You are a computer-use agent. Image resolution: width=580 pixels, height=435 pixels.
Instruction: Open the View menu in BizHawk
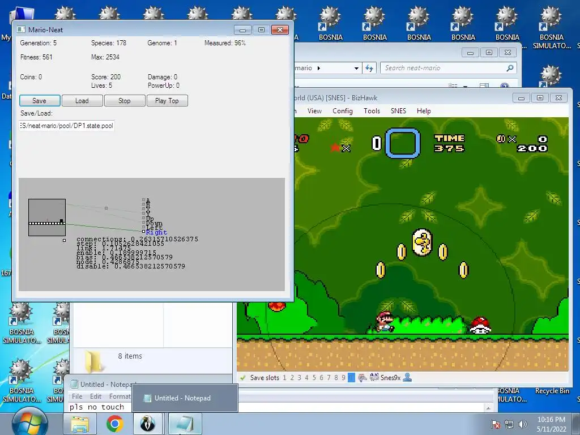point(314,111)
